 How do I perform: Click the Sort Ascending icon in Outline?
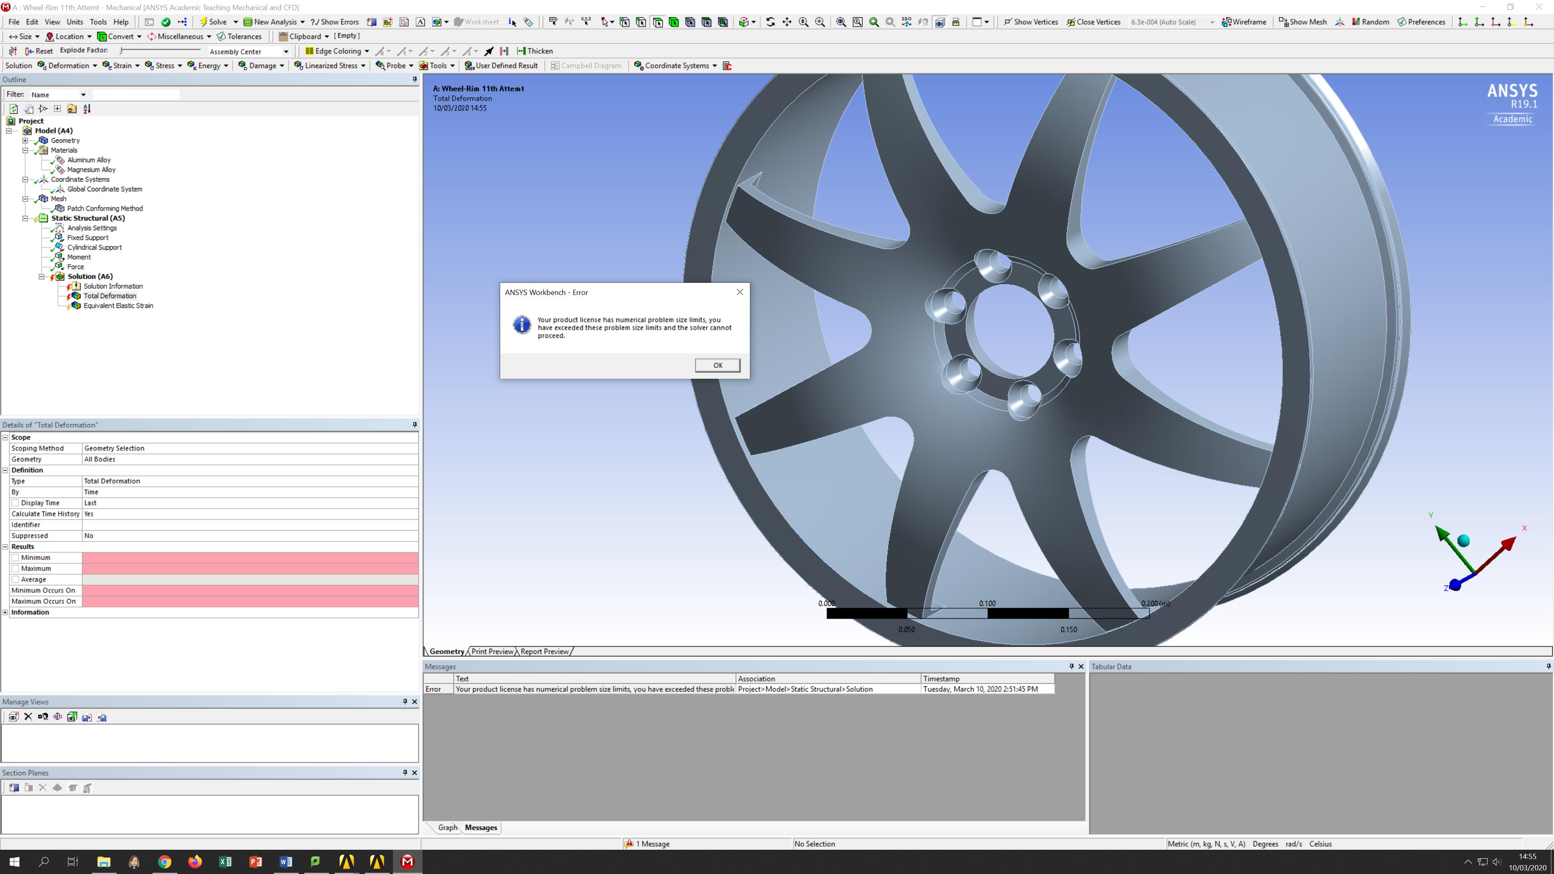click(87, 109)
